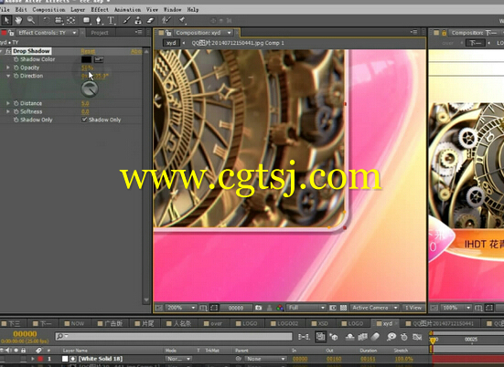Switch to the LOGO02 timeline tab

[x=284, y=323]
